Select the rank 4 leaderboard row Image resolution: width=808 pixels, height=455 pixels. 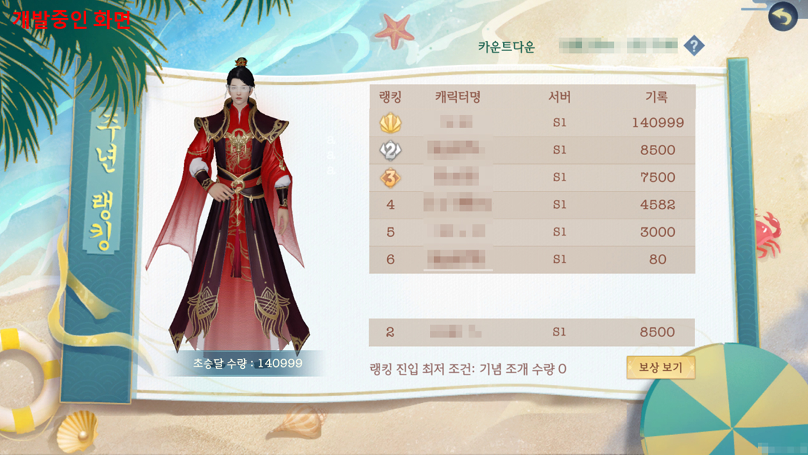tap(532, 205)
